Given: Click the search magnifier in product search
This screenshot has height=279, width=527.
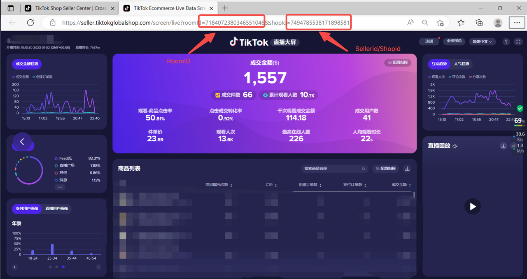Looking at the screenshot, I should pos(364,169).
